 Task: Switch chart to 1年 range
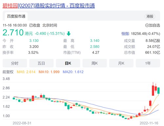tap(148, 63)
